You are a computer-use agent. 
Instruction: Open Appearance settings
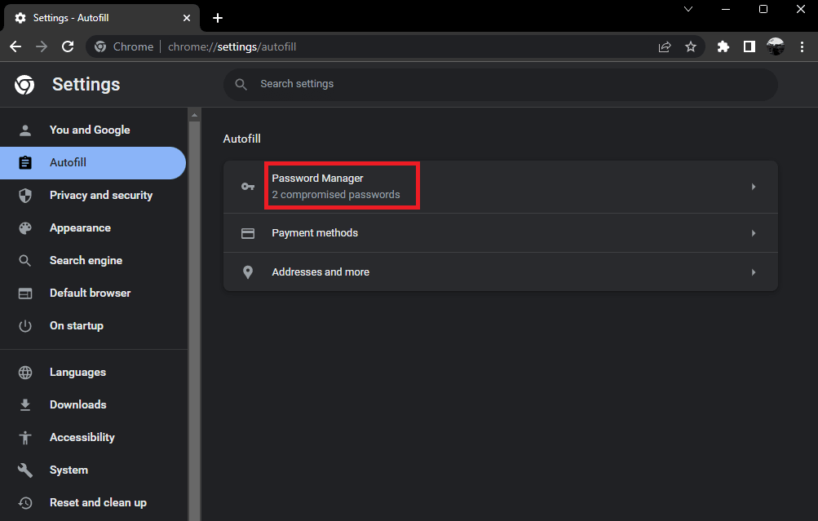(x=93, y=228)
